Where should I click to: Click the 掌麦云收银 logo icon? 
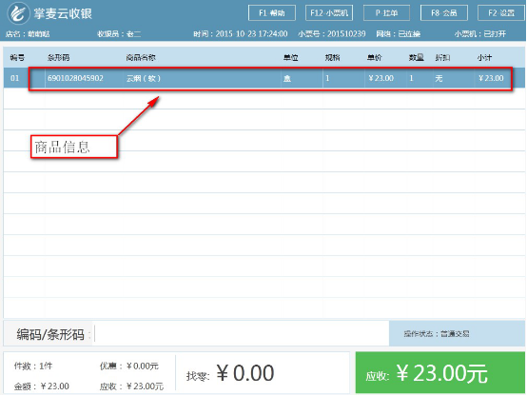[18, 13]
